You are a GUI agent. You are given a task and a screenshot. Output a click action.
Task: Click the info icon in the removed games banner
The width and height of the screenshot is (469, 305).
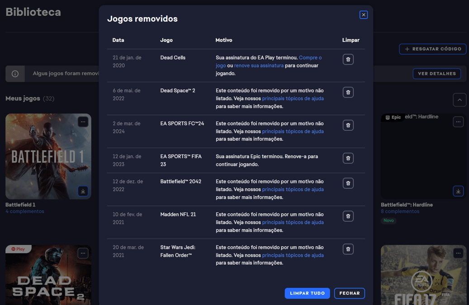[15, 74]
